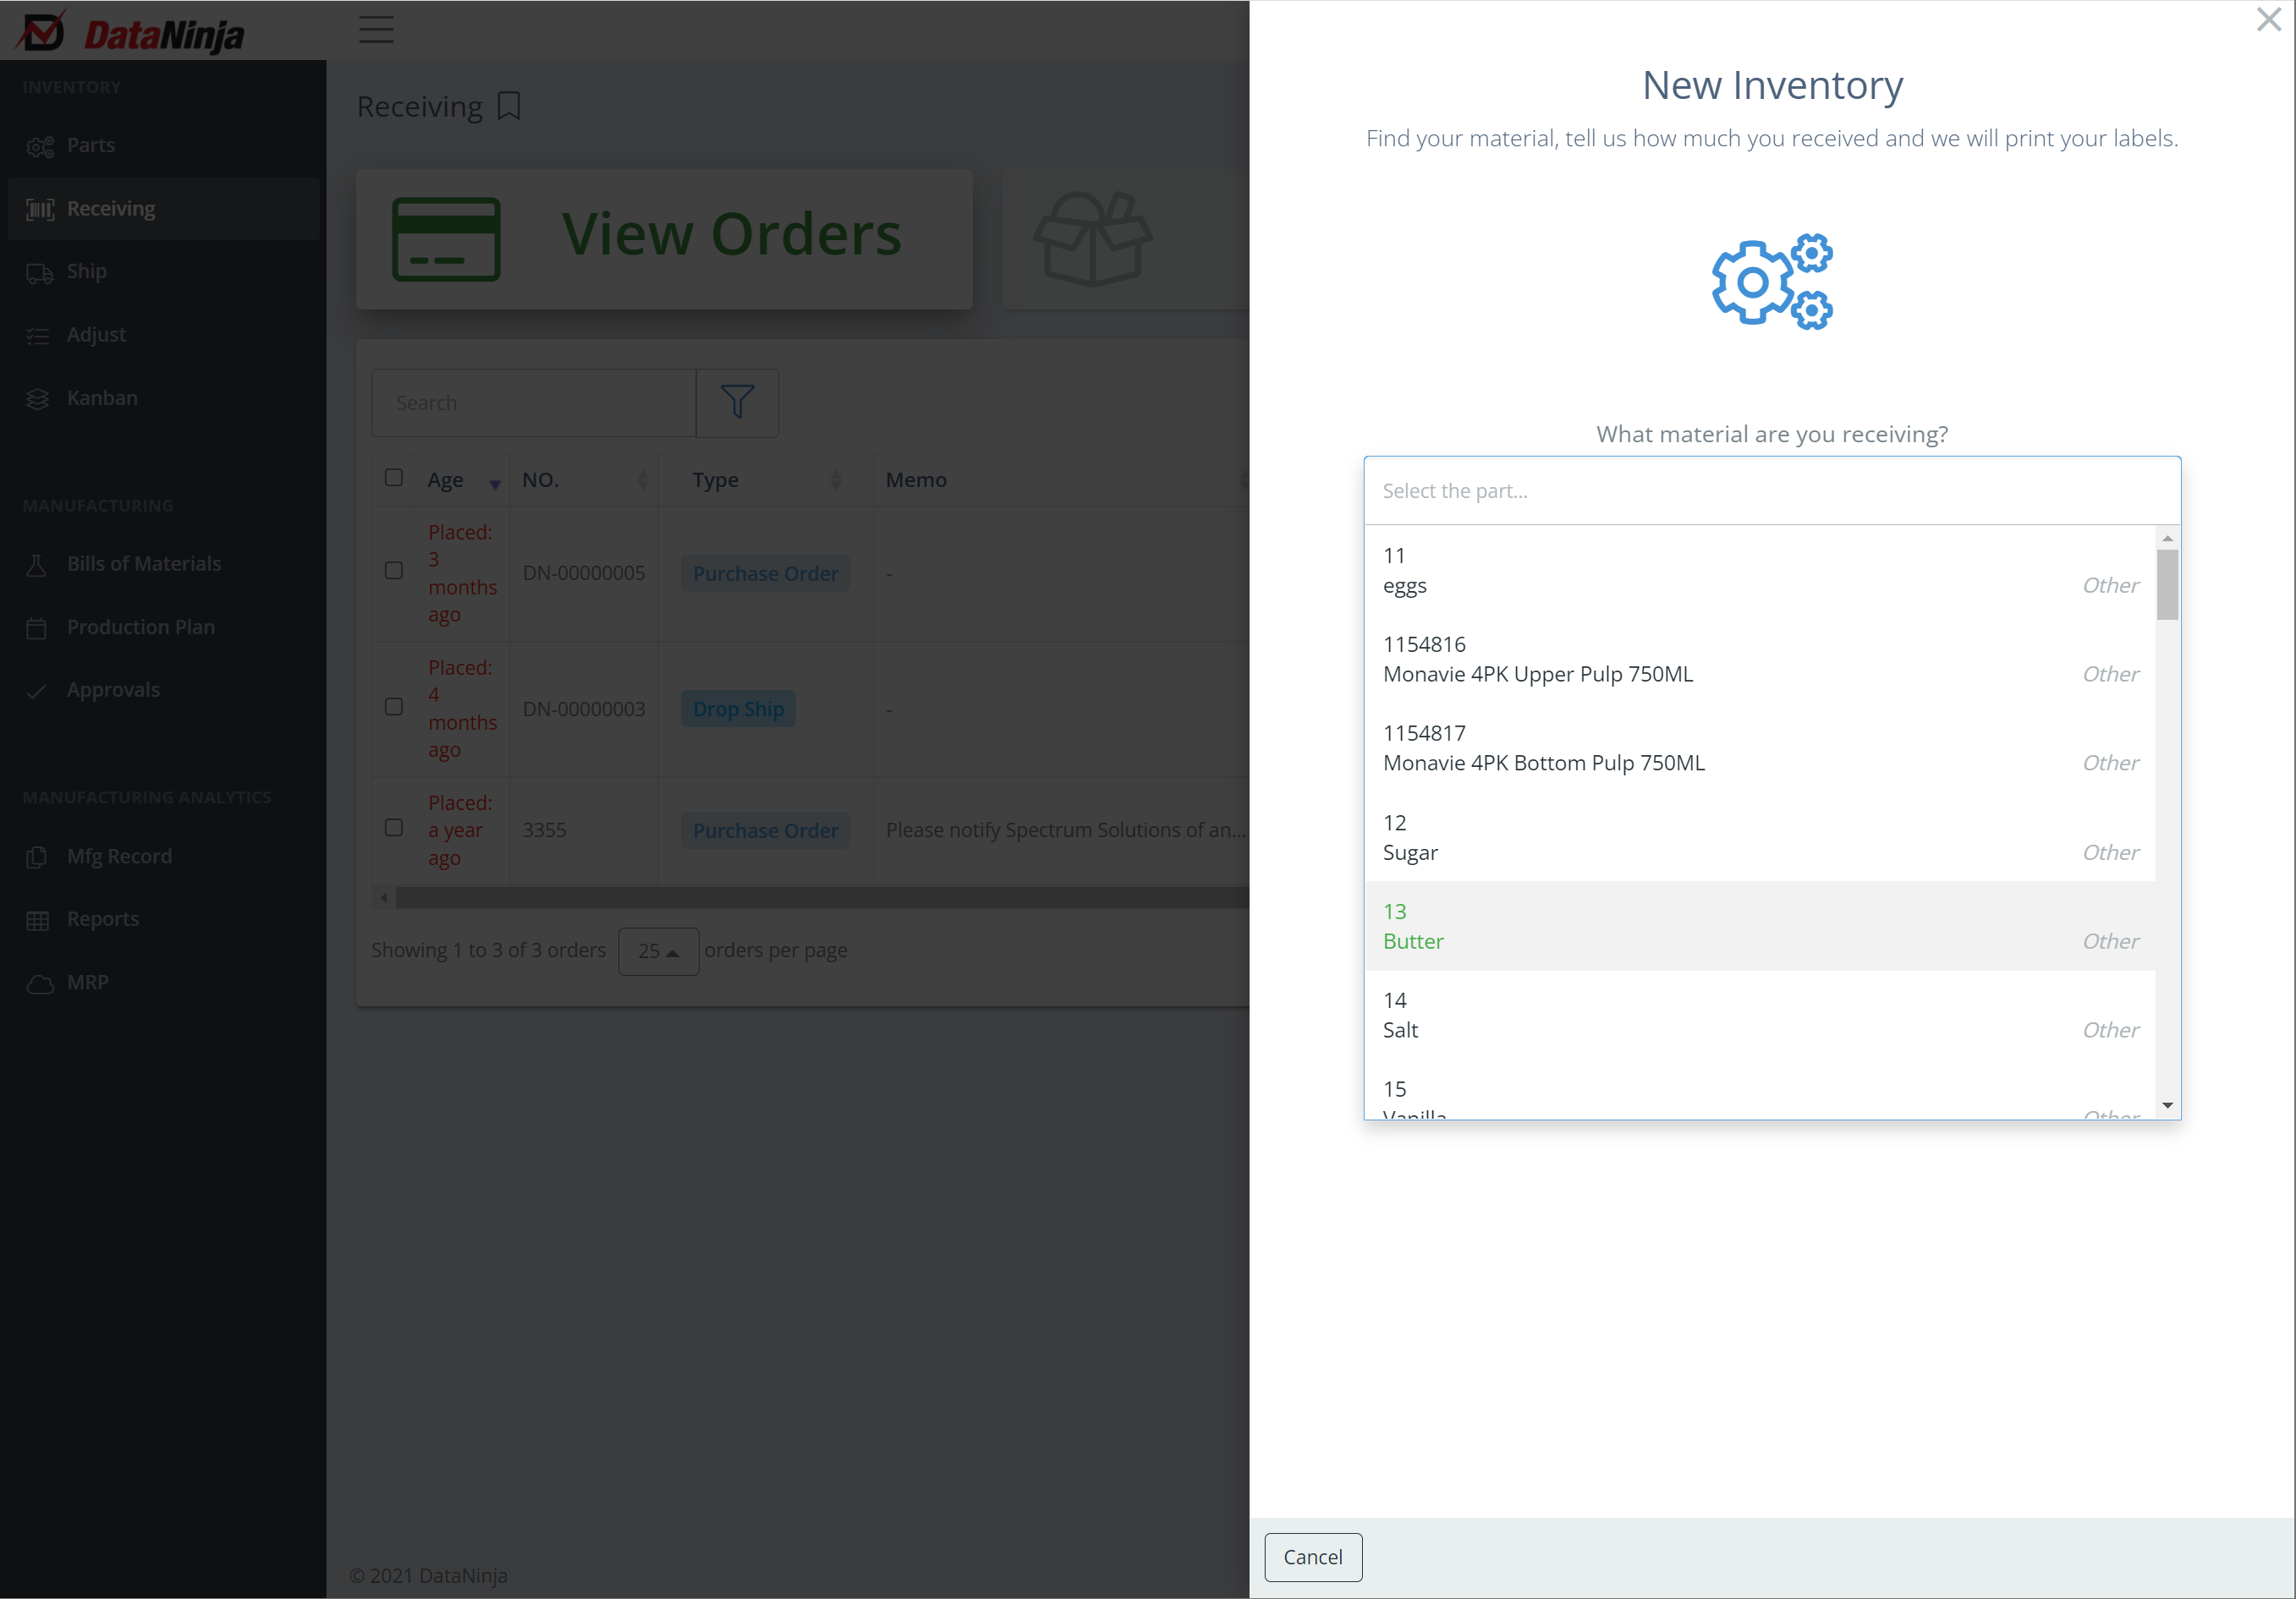Click the hamburger menu icon
The width and height of the screenshot is (2296, 1599).
(376, 29)
